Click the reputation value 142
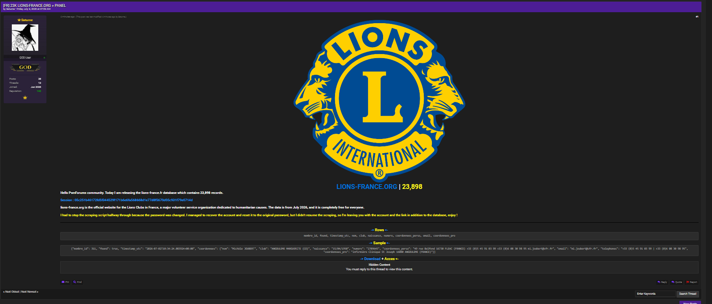Image resolution: width=712 pixels, height=304 pixels. coord(39,91)
